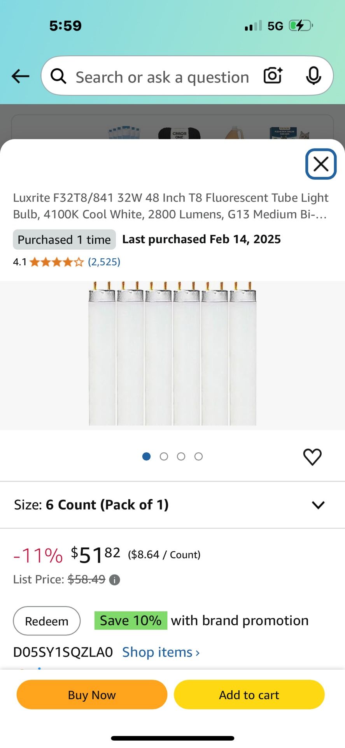Close the product quick-view sheet
The width and height of the screenshot is (345, 748).
(x=320, y=164)
